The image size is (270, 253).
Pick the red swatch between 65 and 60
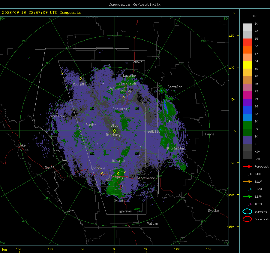247,42
